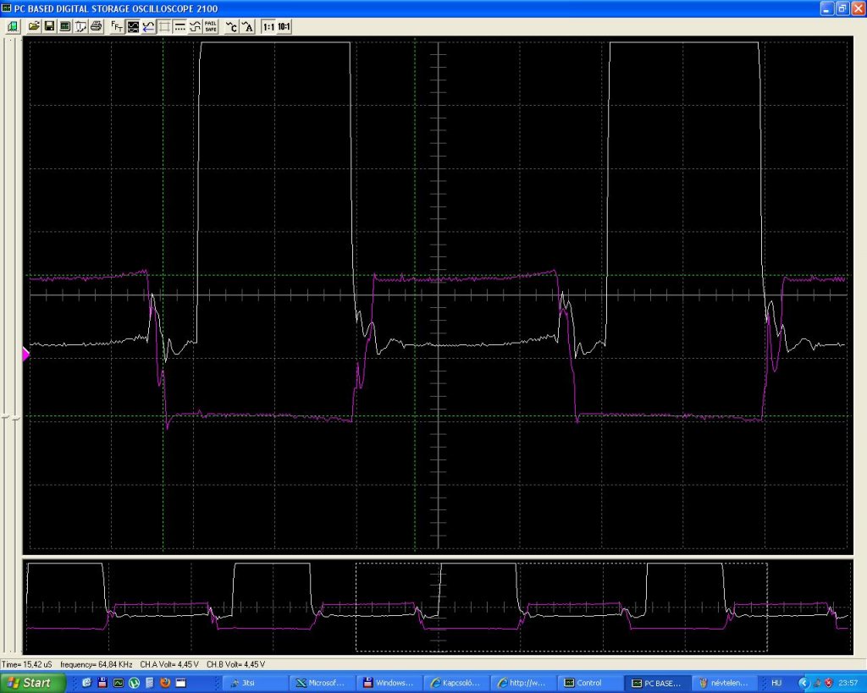Select the 10:1 probe ratio
867x693 pixels.
(x=284, y=26)
